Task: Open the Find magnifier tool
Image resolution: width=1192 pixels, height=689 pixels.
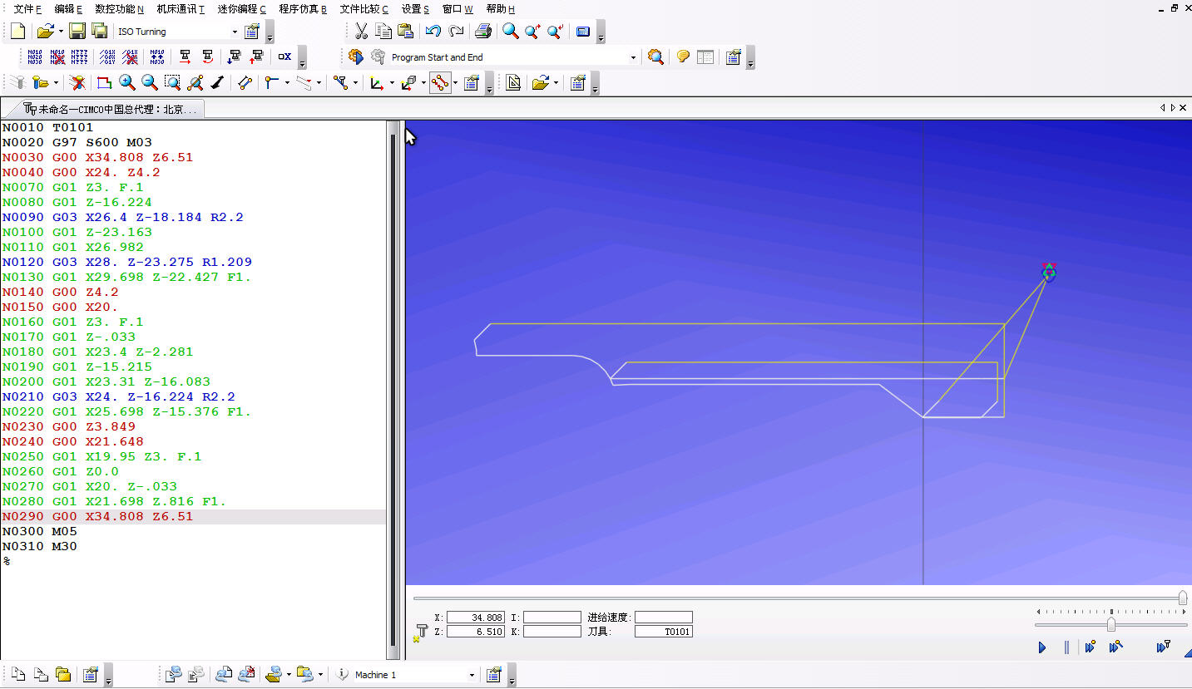Action: coord(511,32)
